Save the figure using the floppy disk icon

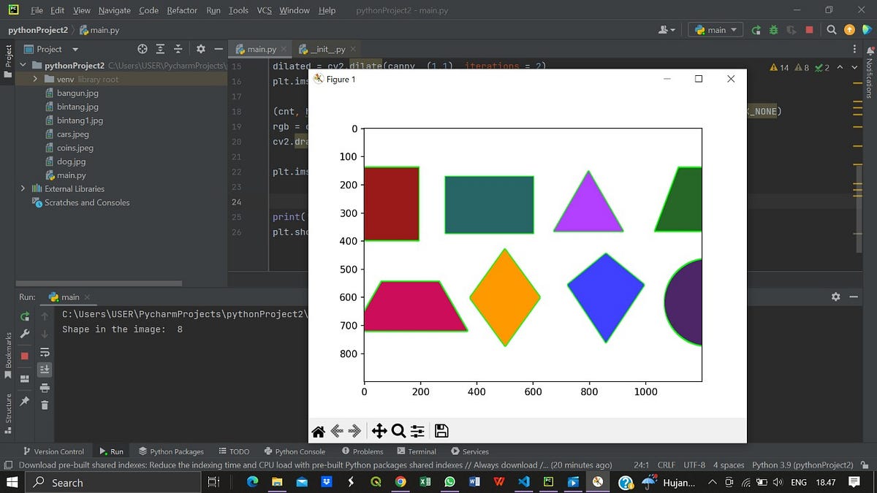click(441, 431)
